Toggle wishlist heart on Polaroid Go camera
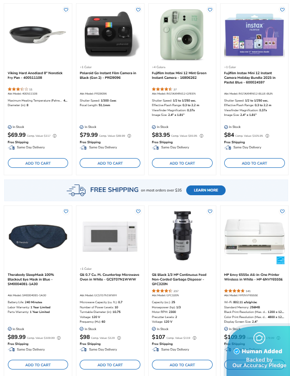 [x=138, y=10]
